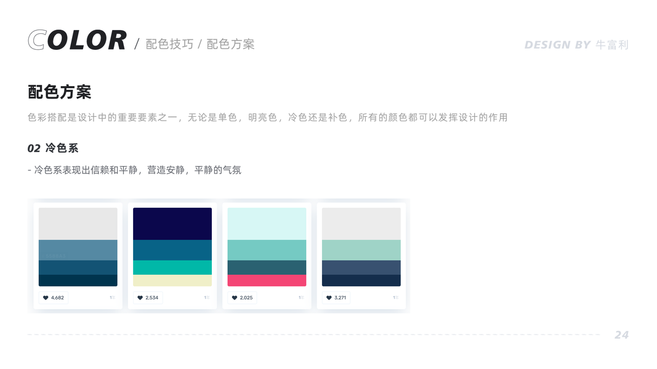Select the bright teal stripe in second palette
This screenshot has width=657, height=369.
click(172, 268)
